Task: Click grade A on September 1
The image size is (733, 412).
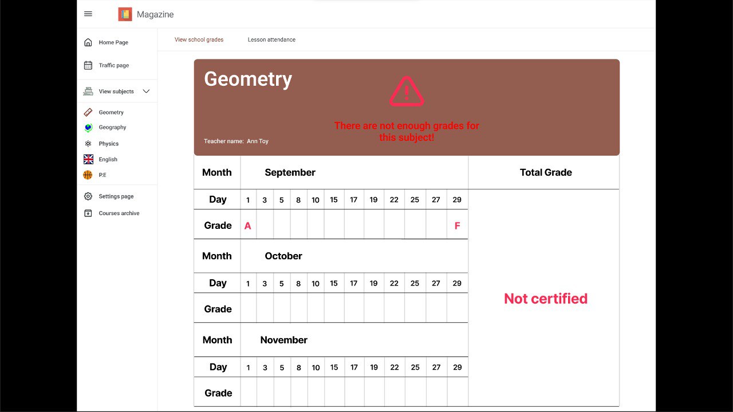Action: point(248,225)
